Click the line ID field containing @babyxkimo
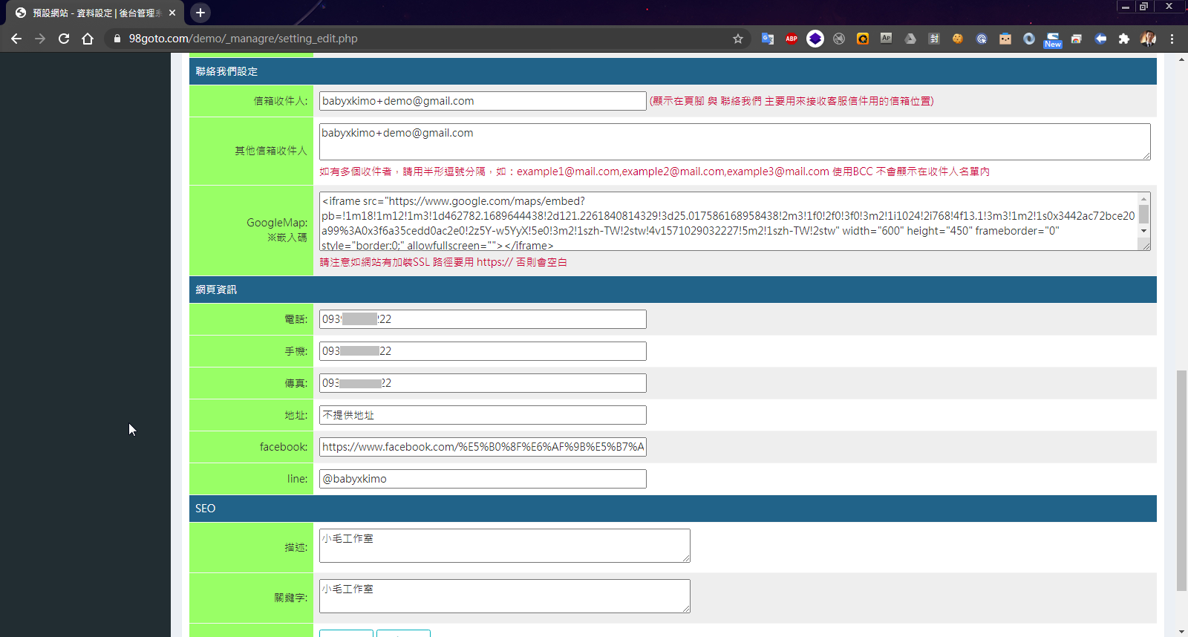The width and height of the screenshot is (1188, 637). (x=482, y=479)
